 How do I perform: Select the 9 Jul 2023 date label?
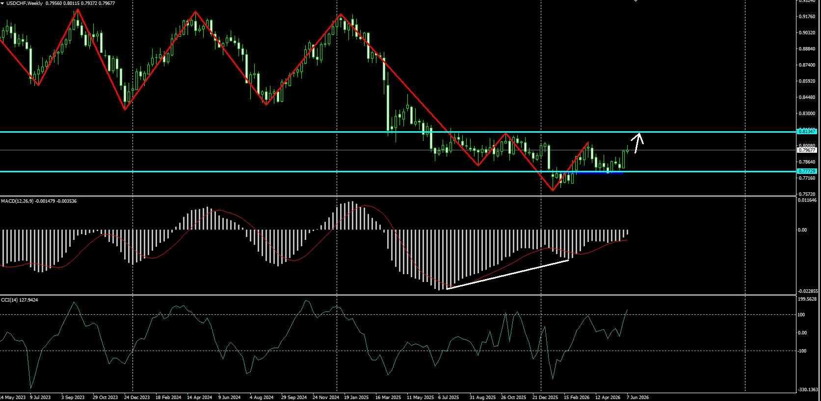[40, 398]
